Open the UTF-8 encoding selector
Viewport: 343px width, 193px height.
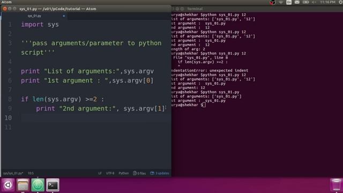click(x=110, y=173)
